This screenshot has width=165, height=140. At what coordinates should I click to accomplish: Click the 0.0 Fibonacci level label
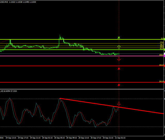[x=162, y=38]
